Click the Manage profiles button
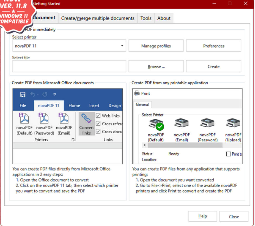 pos(156,46)
